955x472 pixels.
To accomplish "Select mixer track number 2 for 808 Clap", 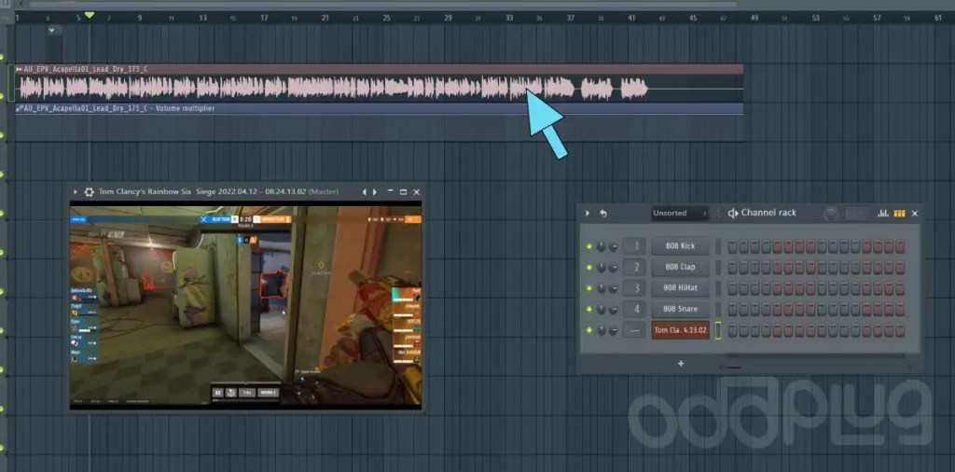I will click(634, 268).
